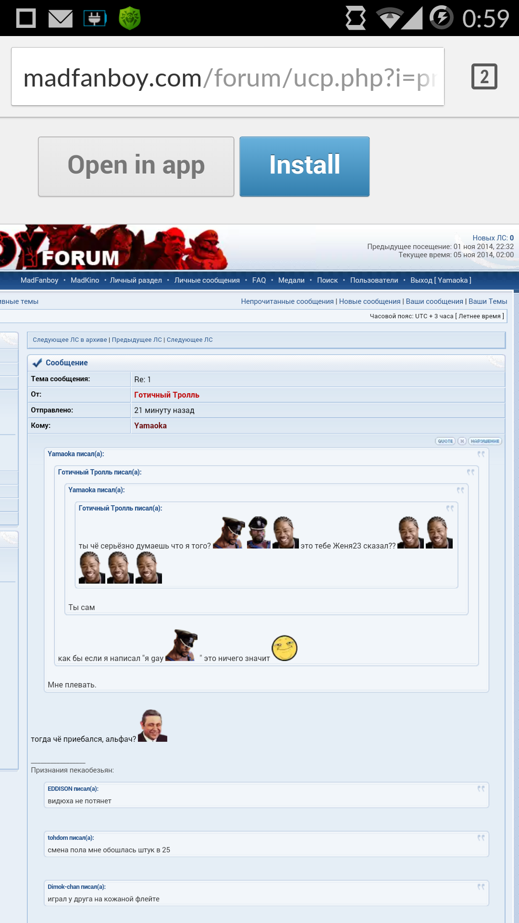Image resolution: width=519 pixels, height=923 pixels.
Task: Click the small X delete message icon
Action: coord(462,441)
